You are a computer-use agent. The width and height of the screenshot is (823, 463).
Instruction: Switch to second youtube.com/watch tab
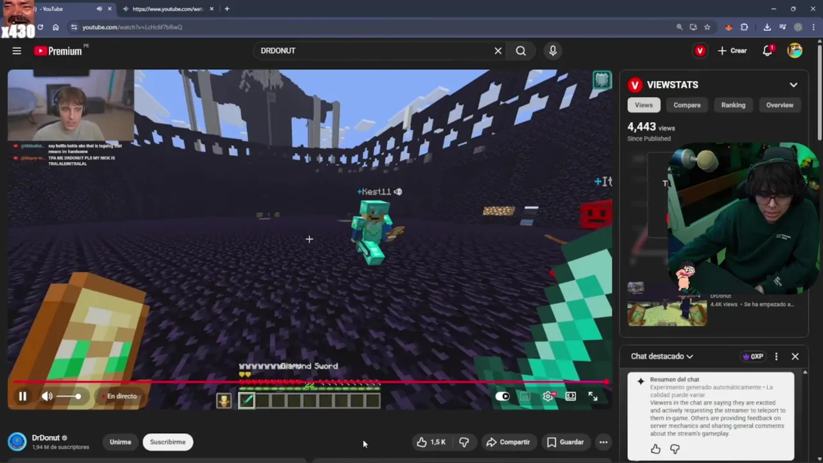pos(167,9)
